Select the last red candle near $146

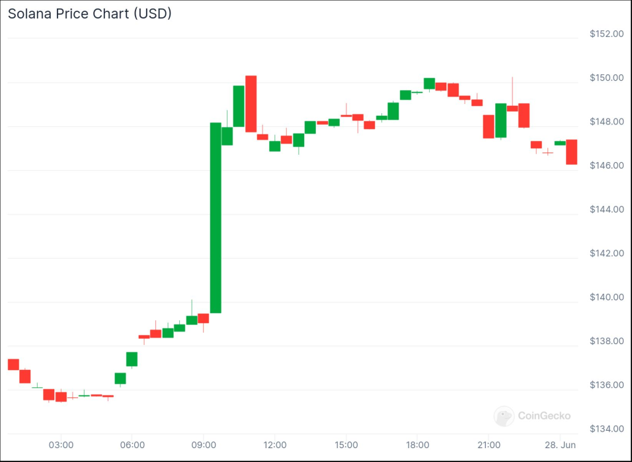pyautogui.click(x=572, y=152)
